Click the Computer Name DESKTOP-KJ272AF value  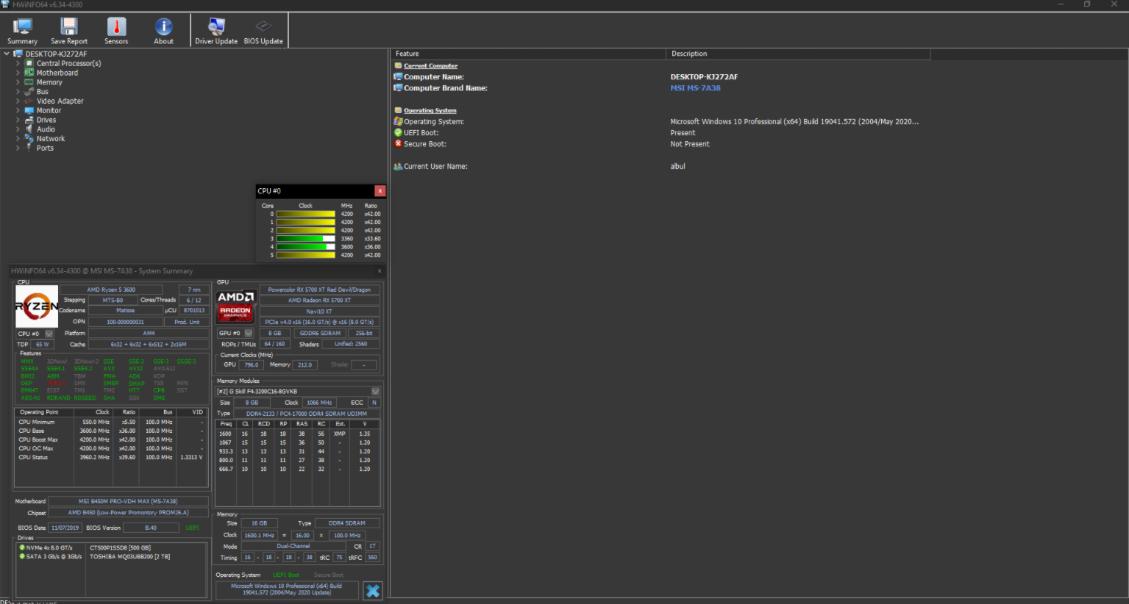(x=704, y=76)
